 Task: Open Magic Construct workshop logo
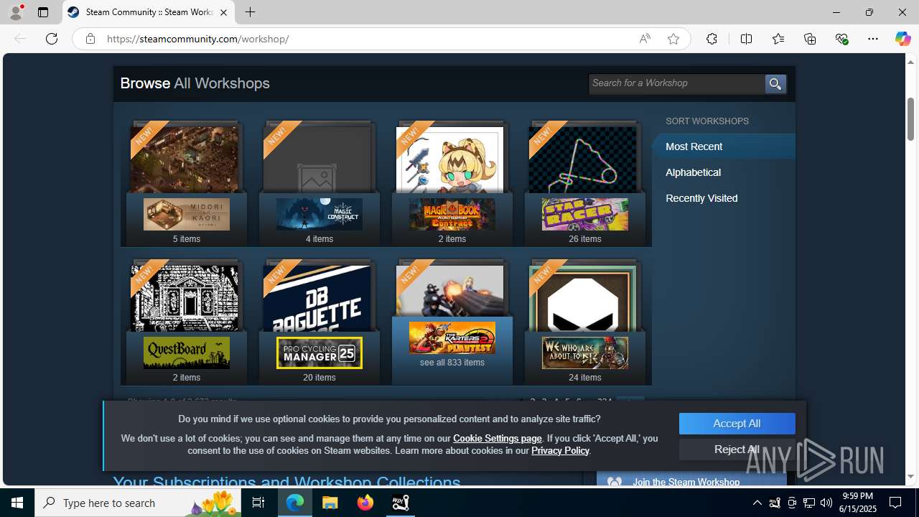click(319, 214)
